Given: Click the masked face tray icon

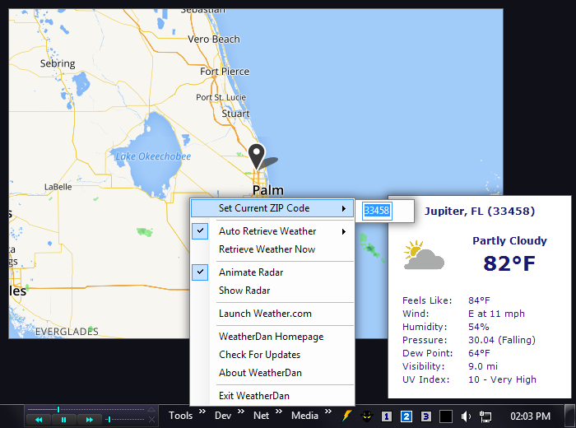Looking at the screenshot, I should 367,416.
